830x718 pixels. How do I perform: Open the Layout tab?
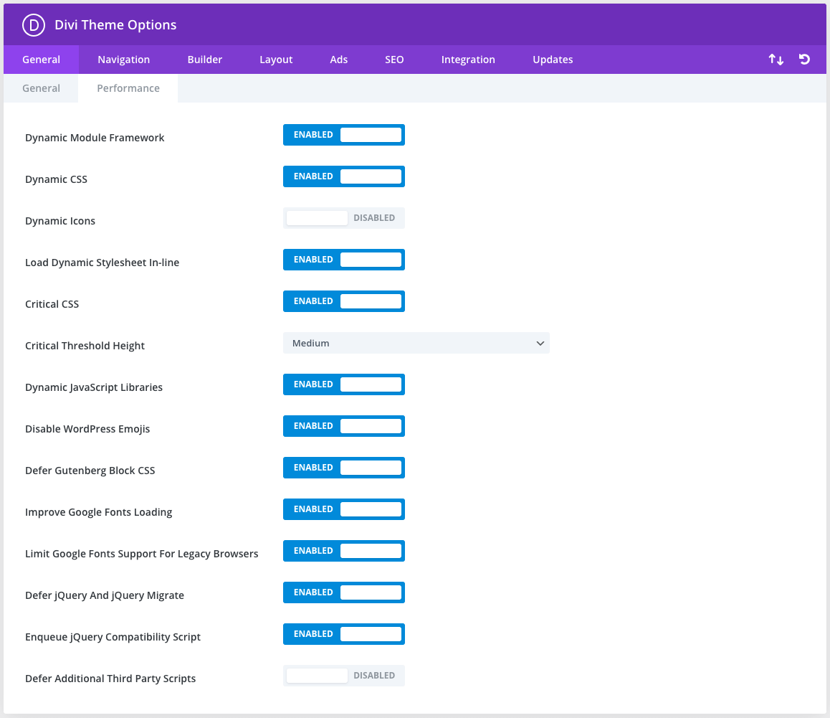tap(276, 60)
